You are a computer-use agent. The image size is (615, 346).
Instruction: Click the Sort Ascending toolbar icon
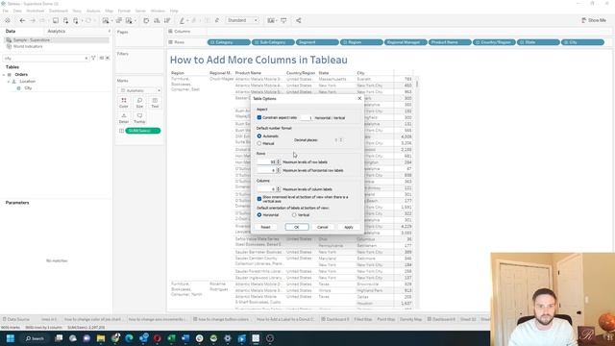(x=157, y=20)
